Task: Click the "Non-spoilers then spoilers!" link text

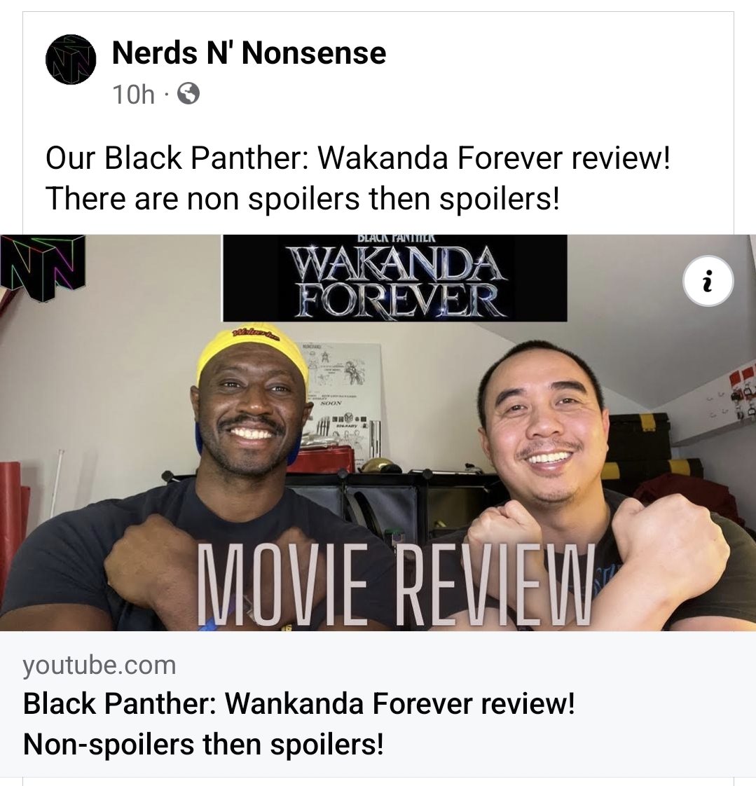Action: [203, 744]
